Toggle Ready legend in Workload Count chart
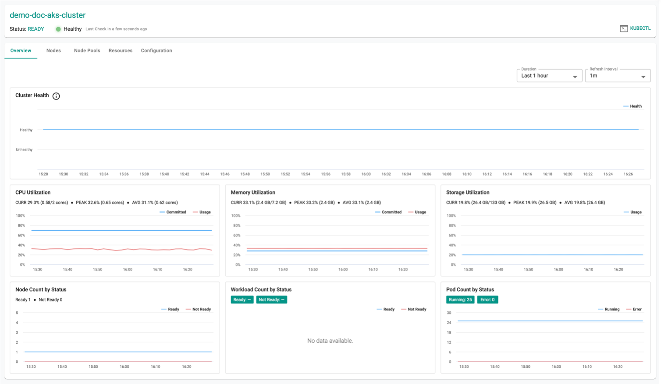Screen dimensions: 661x384 (386, 309)
